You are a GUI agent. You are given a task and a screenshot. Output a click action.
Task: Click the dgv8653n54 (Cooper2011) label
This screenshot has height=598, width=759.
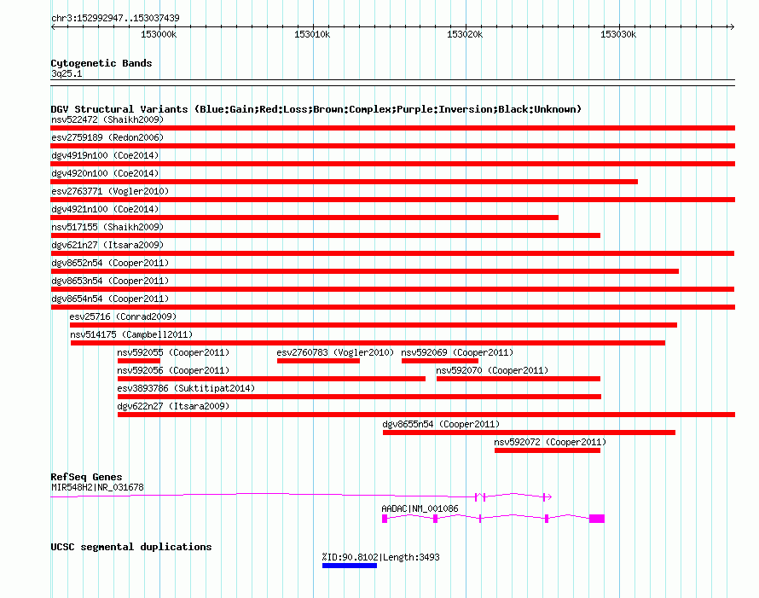tap(110, 281)
